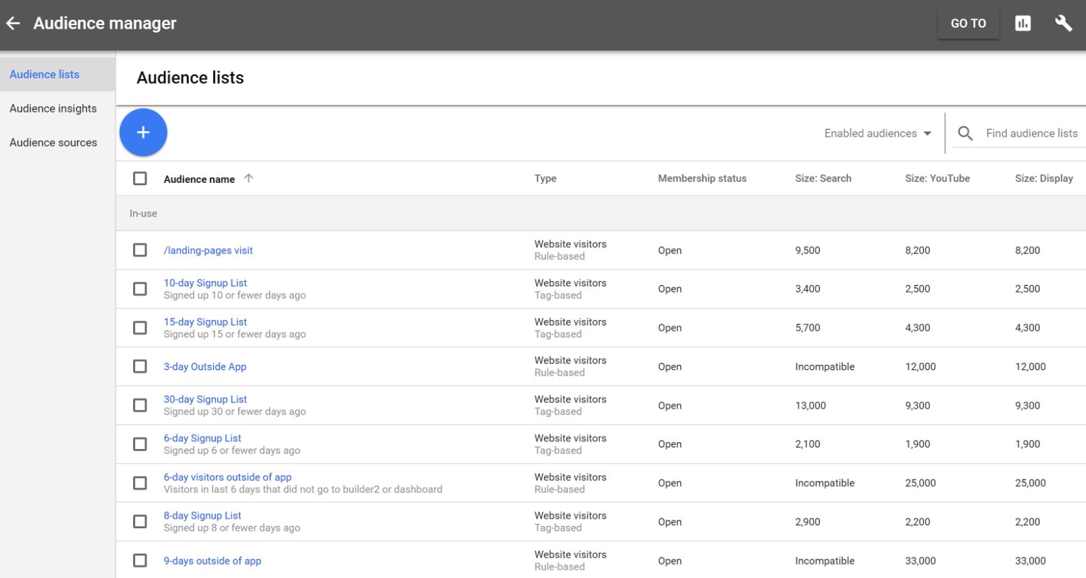Open Audience sources in the sidebar
The image size is (1086, 578).
pyautogui.click(x=53, y=142)
